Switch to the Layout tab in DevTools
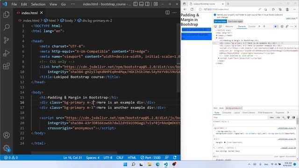The image size is (299, 168). tap(237, 112)
